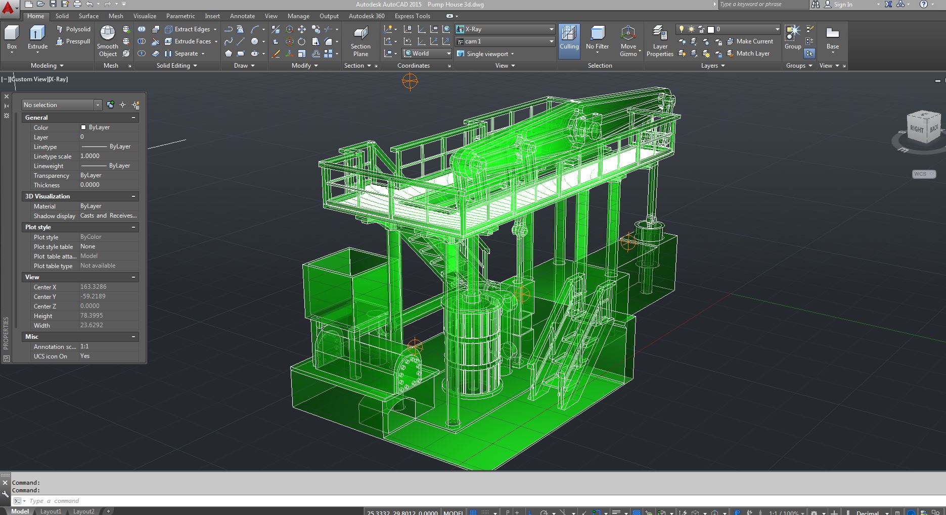
Task: Click the Group objects tool
Action: click(792, 38)
